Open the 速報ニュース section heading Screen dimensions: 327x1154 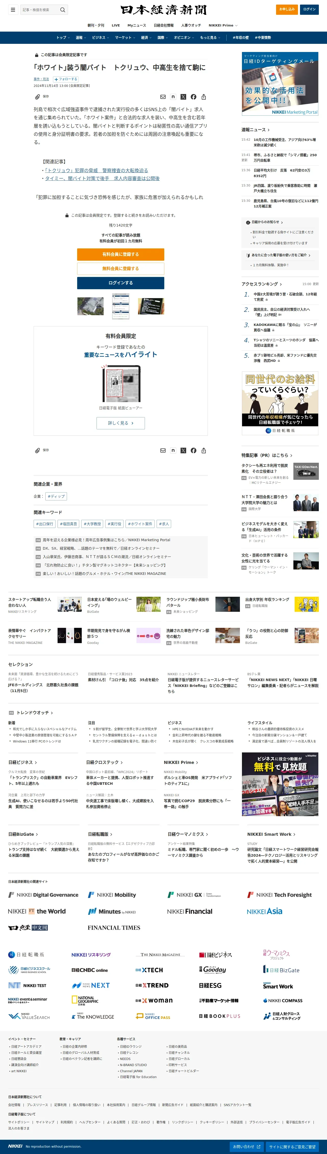255,130
